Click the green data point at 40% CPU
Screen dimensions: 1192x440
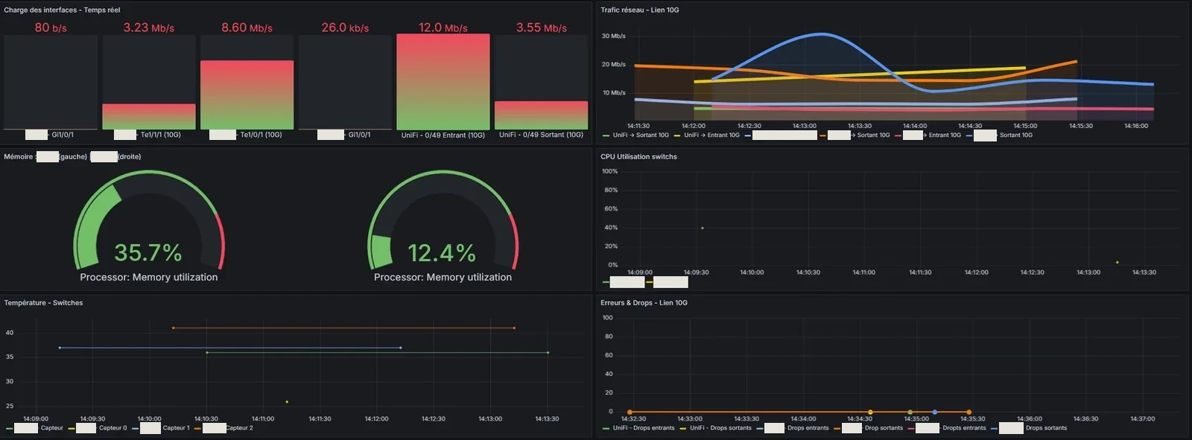[x=703, y=228]
